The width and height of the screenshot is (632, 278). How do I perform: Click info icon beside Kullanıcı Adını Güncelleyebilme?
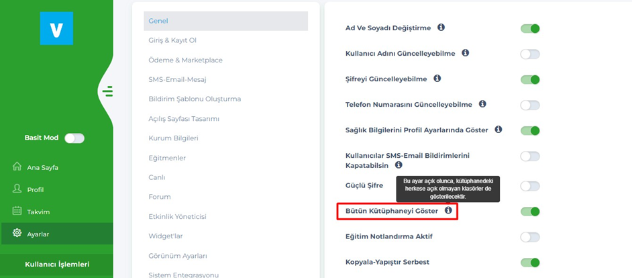click(x=465, y=52)
